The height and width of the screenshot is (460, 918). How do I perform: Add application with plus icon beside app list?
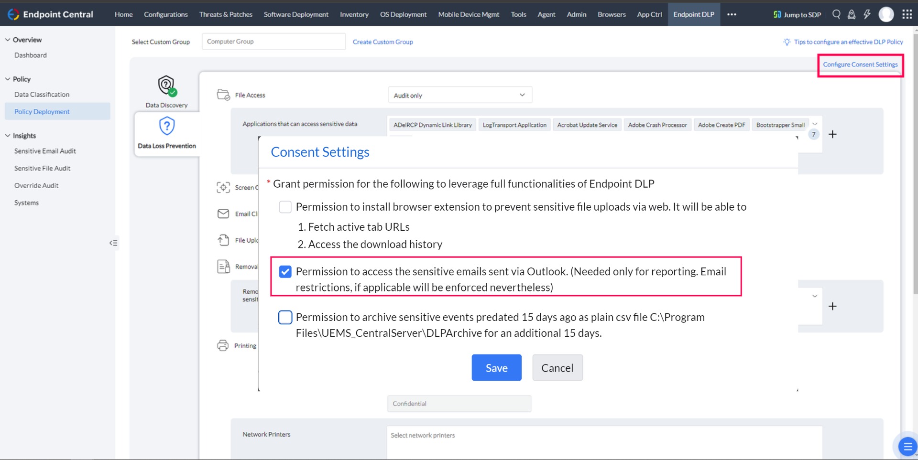coord(832,134)
